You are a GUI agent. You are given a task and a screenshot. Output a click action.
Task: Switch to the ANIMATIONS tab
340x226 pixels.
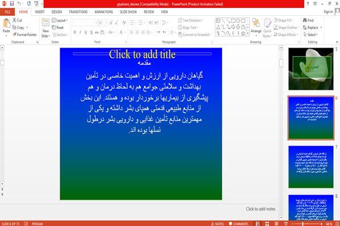104,12
